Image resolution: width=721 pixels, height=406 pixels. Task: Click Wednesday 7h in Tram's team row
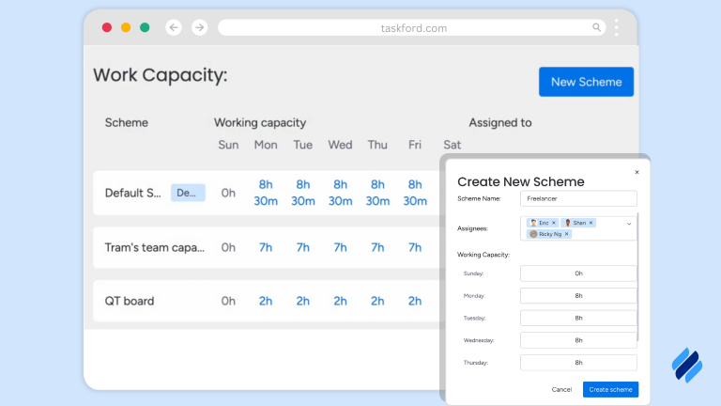tap(340, 248)
